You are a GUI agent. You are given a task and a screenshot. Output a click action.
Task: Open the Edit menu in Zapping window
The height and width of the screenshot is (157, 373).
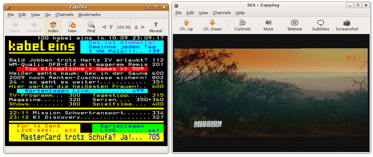click(190, 13)
